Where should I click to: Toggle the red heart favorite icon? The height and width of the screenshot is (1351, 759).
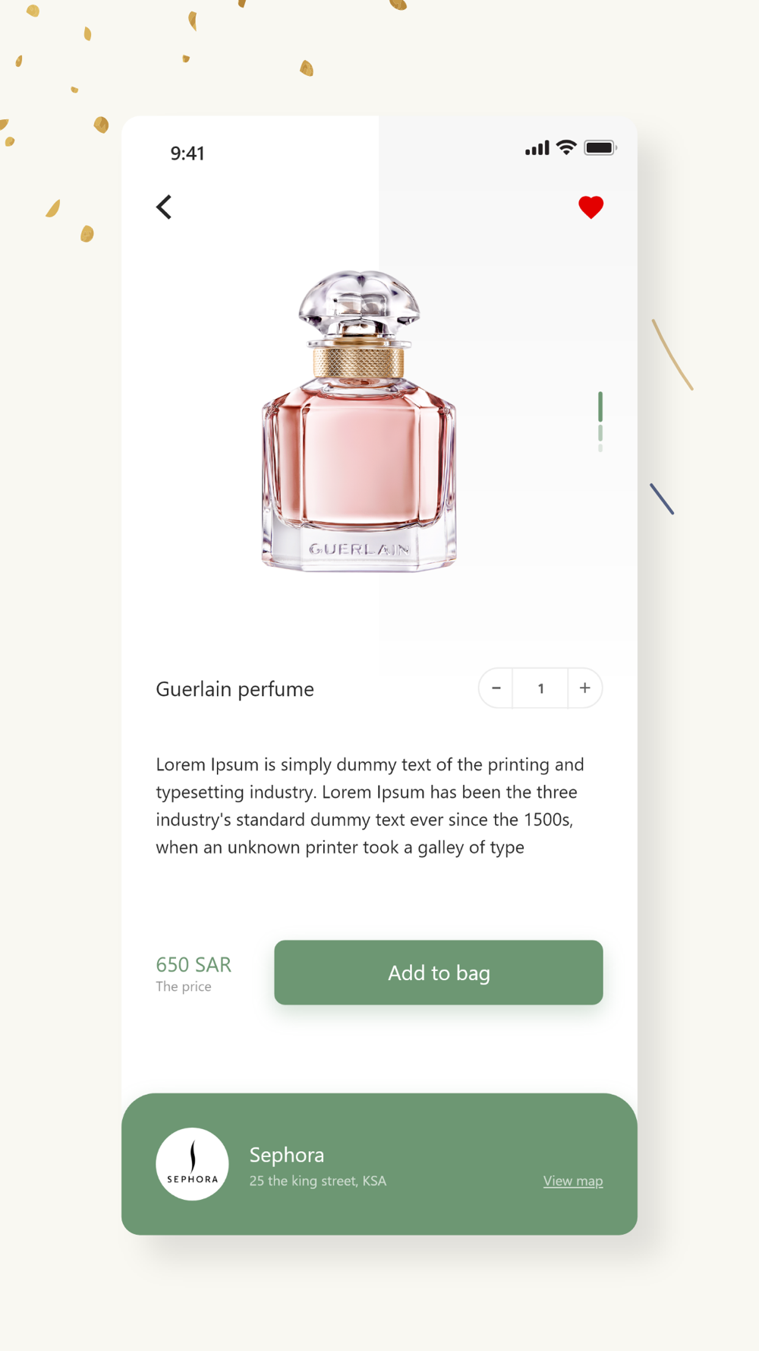pos(591,207)
